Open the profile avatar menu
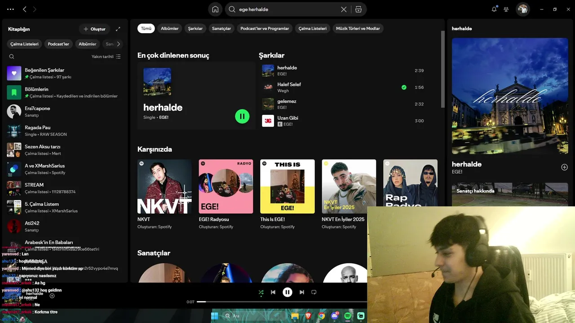The width and height of the screenshot is (575, 323). tap(522, 9)
